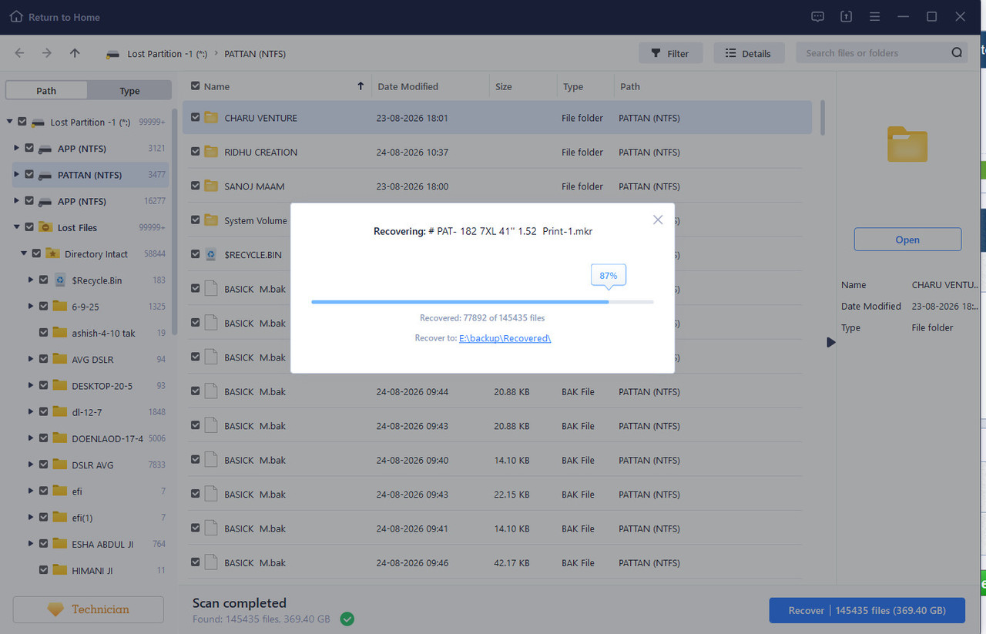Click the ashish-4-10 tak folder icon
The image size is (986, 634).
pyautogui.click(x=60, y=333)
